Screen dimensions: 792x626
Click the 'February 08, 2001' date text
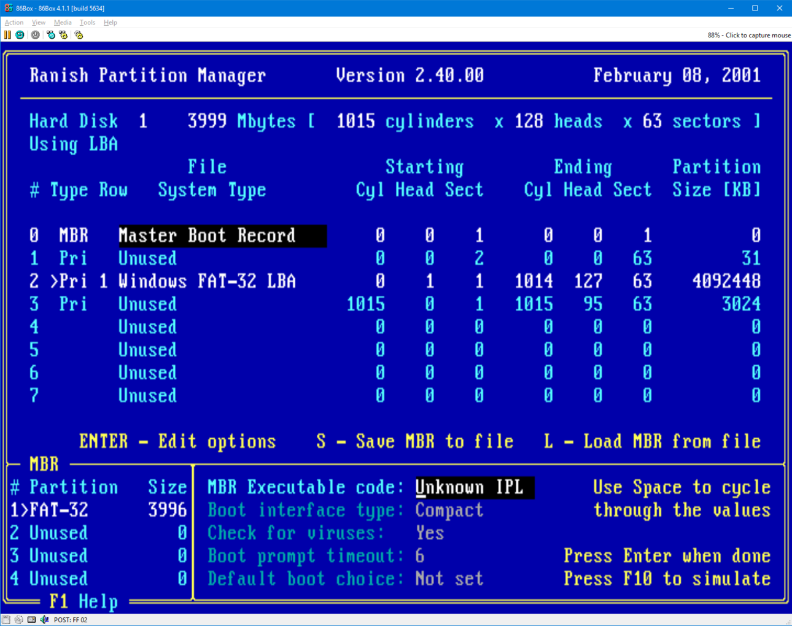click(x=677, y=75)
